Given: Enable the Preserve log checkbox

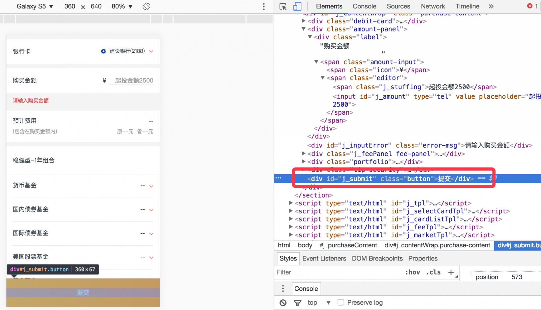Looking at the screenshot, I should pos(341,302).
